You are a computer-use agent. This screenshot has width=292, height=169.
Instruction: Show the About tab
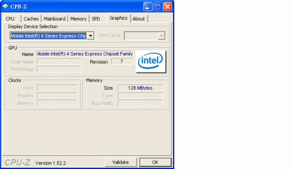139,19
